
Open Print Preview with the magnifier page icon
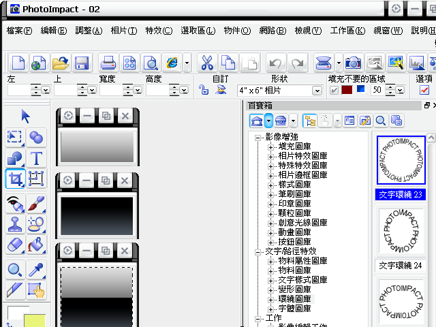click(x=151, y=63)
